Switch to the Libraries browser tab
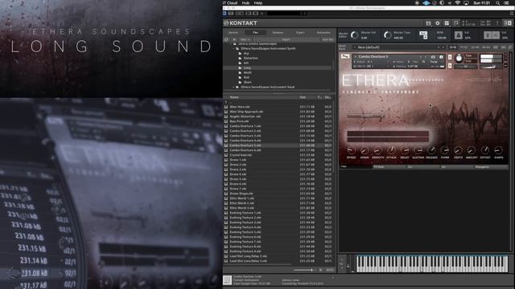Image resolution: width=515 pixels, height=289 pixels. (x=233, y=32)
